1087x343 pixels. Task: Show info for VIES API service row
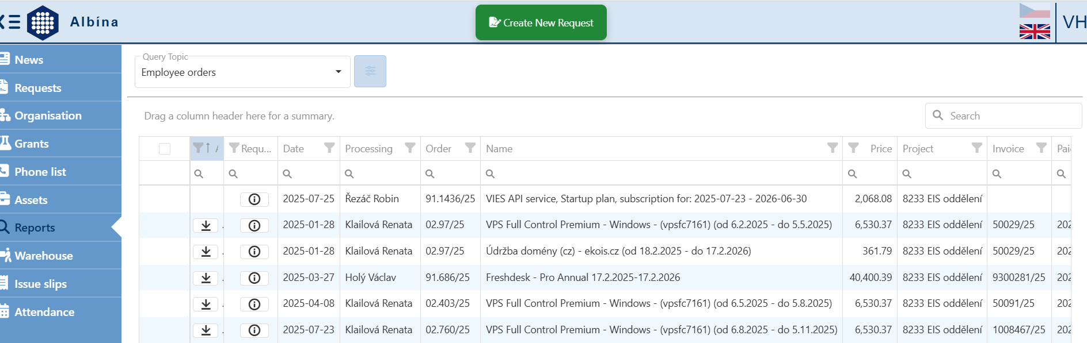(254, 199)
